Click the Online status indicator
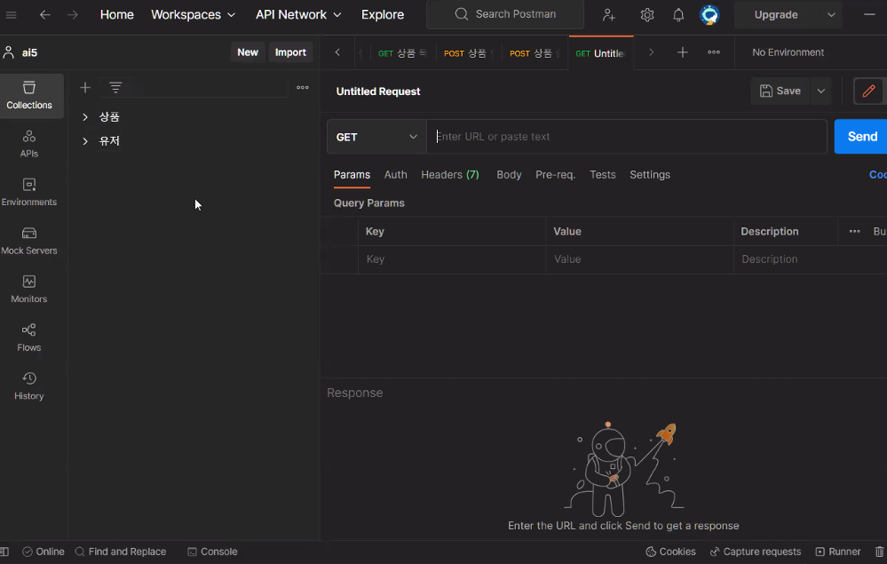887x564 pixels. pos(44,552)
